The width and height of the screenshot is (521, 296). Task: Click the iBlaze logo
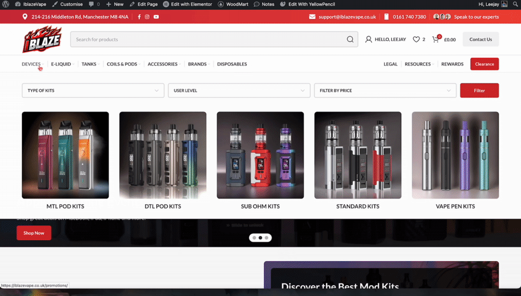pyautogui.click(x=42, y=39)
